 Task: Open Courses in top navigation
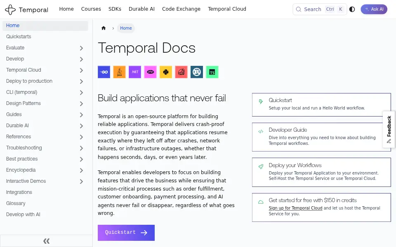[x=91, y=9]
